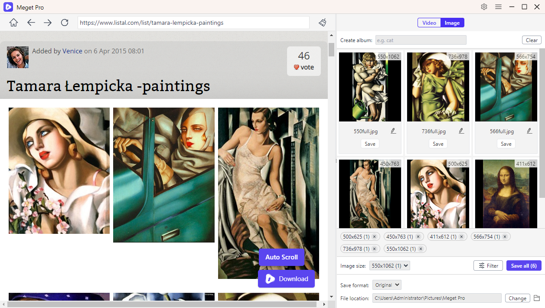Open file location folder icon
Image resolution: width=545 pixels, height=308 pixels.
(x=537, y=298)
